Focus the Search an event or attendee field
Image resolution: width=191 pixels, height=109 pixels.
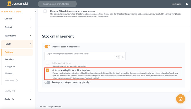57,4
